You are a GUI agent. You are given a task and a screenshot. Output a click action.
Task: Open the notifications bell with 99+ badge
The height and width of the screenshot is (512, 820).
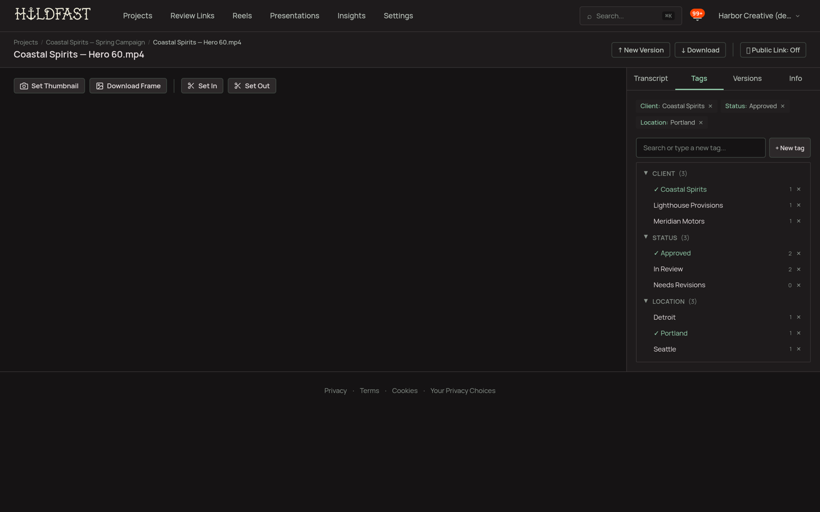click(697, 15)
